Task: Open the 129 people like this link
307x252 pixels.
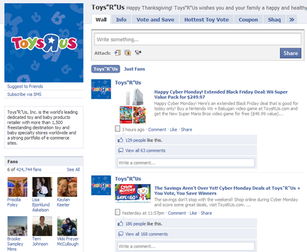Action: [x=135, y=140]
